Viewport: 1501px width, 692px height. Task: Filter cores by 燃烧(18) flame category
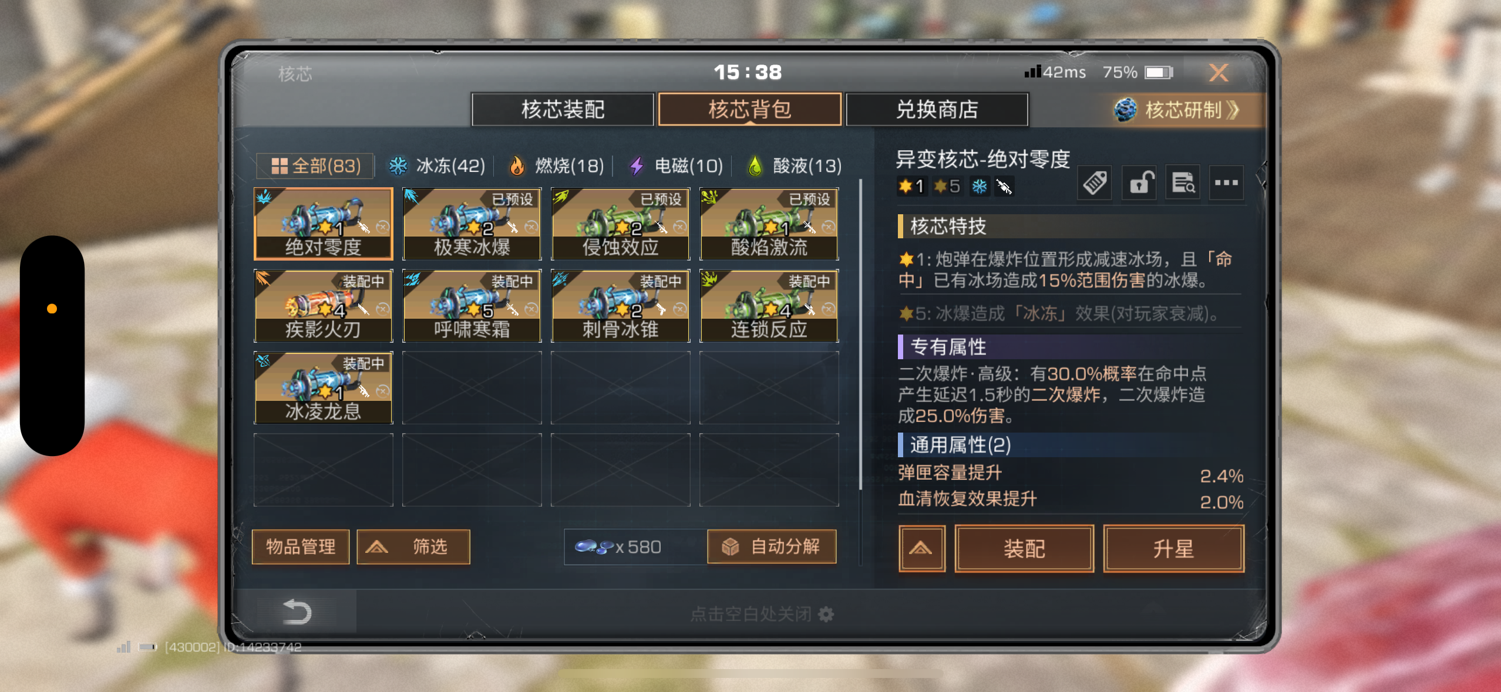click(x=556, y=166)
